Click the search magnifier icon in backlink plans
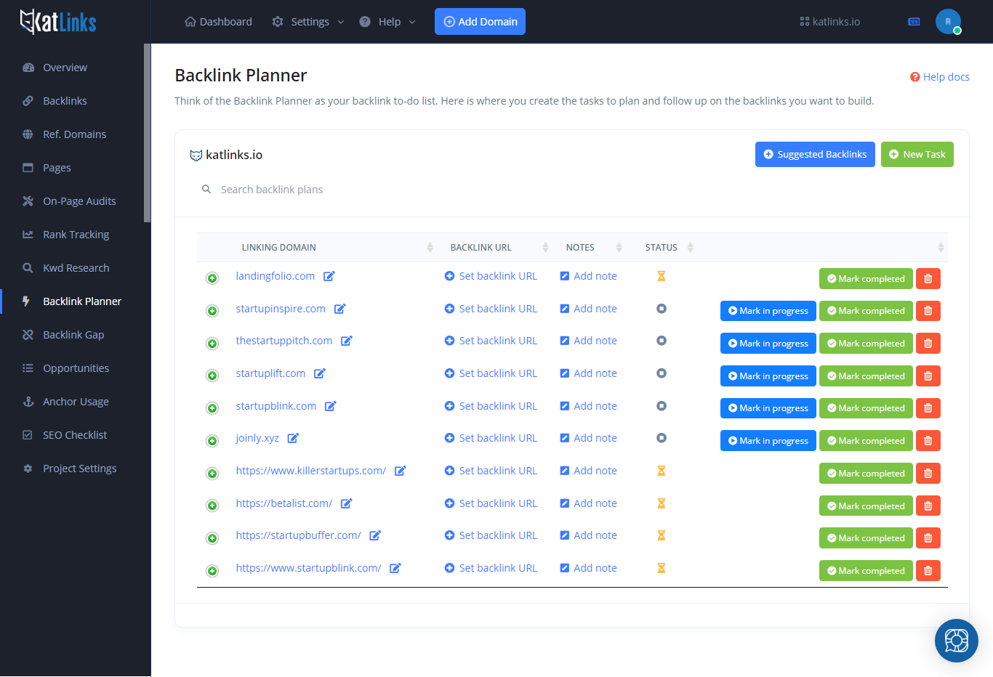Image resolution: width=993 pixels, height=677 pixels. point(206,190)
